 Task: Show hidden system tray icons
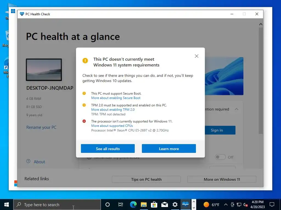coord(226,205)
